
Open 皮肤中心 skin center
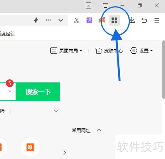109,51
